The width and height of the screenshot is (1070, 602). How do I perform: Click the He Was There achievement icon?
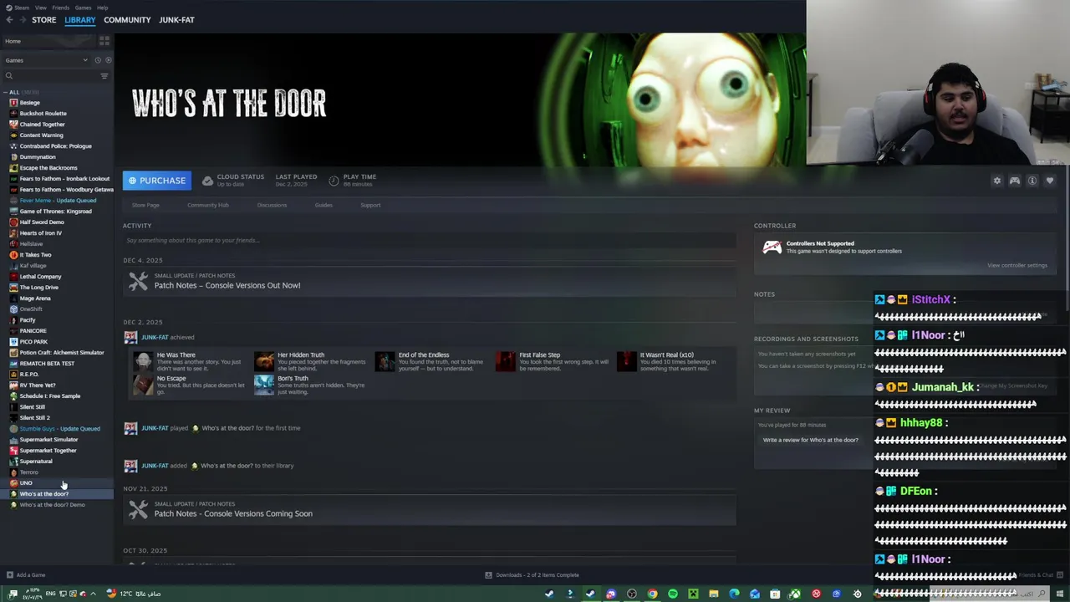coord(143,361)
